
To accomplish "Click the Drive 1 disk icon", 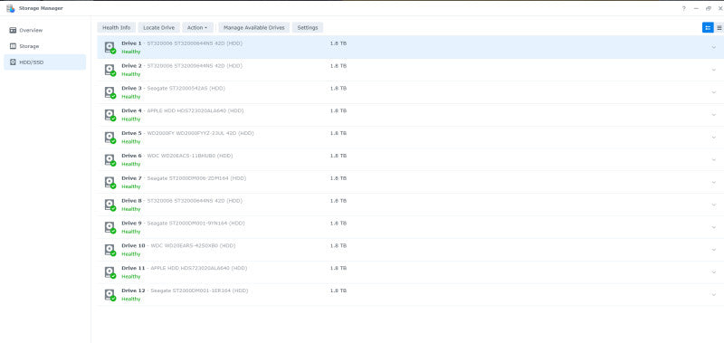I will click(x=110, y=48).
